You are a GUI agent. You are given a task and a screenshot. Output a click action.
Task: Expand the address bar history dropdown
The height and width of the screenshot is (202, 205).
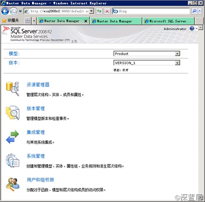[92, 11]
